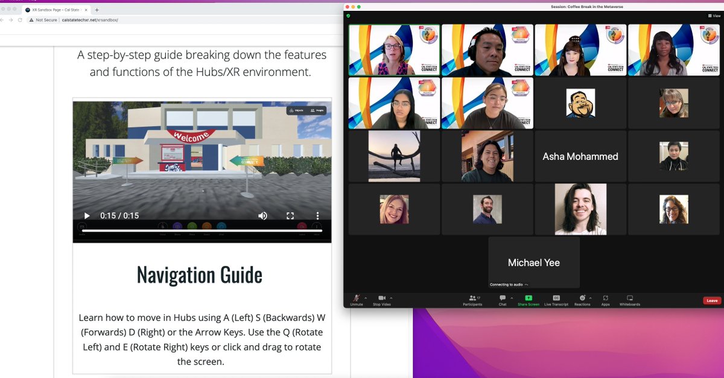The height and width of the screenshot is (378, 724).
Task: Enter fullscreen on the video player
Action: tap(290, 216)
